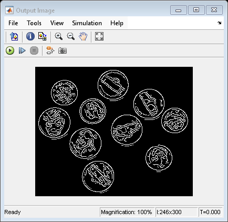Select the Zoom Out magnifier tool
The width and height of the screenshot is (228, 222).
pos(71,36)
